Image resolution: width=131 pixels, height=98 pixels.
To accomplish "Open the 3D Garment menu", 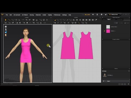I will tap(17, 15).
